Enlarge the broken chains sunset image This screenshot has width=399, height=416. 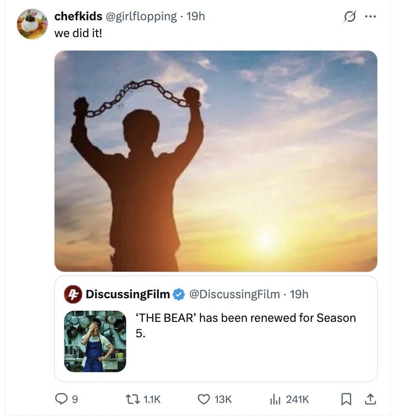[x=215, y=161]
